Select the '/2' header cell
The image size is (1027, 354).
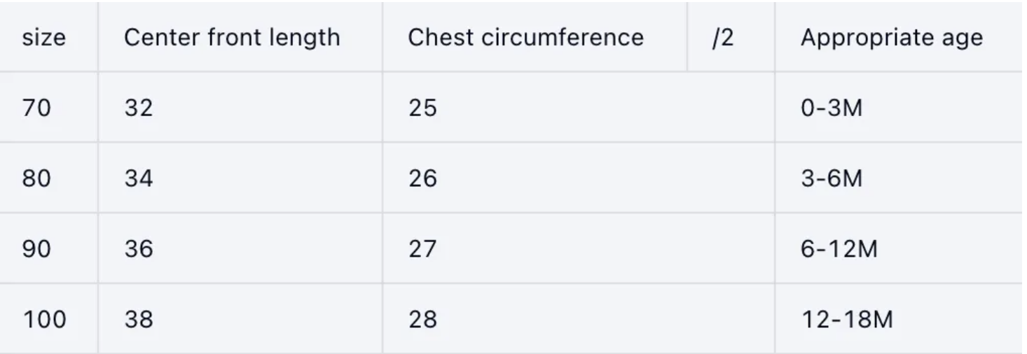pyautogui.click(x=722, y=38)
